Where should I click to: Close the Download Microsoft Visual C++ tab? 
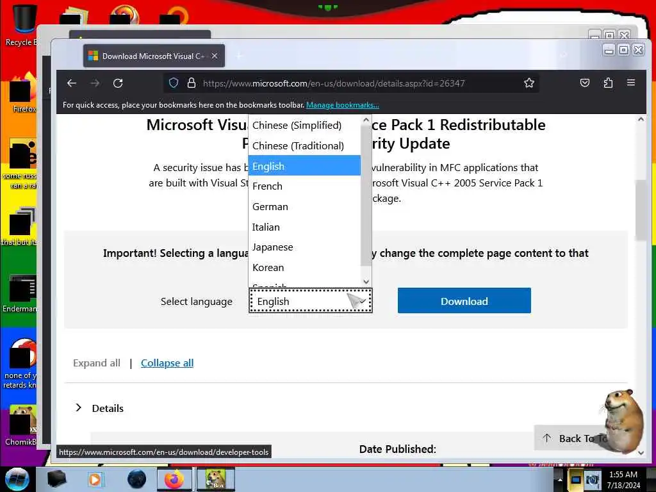(214, 56)
